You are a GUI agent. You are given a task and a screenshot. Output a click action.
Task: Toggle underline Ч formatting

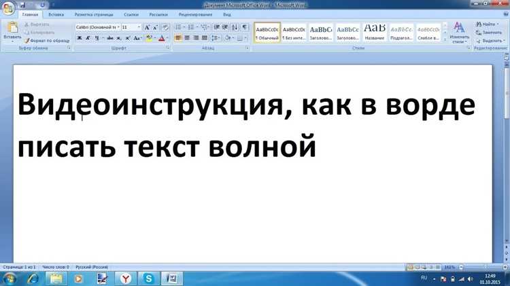click(x=97, y=38)
